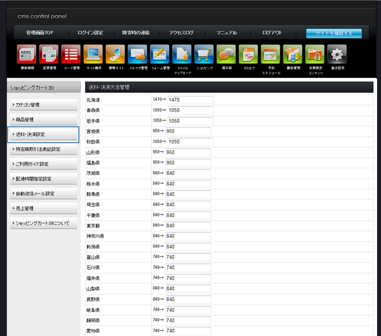381x336 pixels.
Task: Select 売上管理 in the sidebar
Action: pos(43,208)
